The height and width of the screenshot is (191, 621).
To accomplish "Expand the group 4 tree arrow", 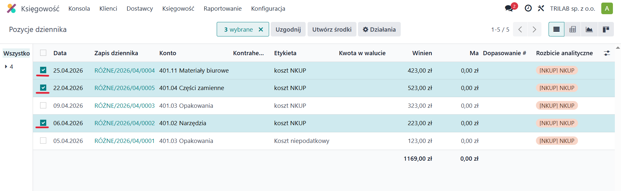I will tap(6, 67).
